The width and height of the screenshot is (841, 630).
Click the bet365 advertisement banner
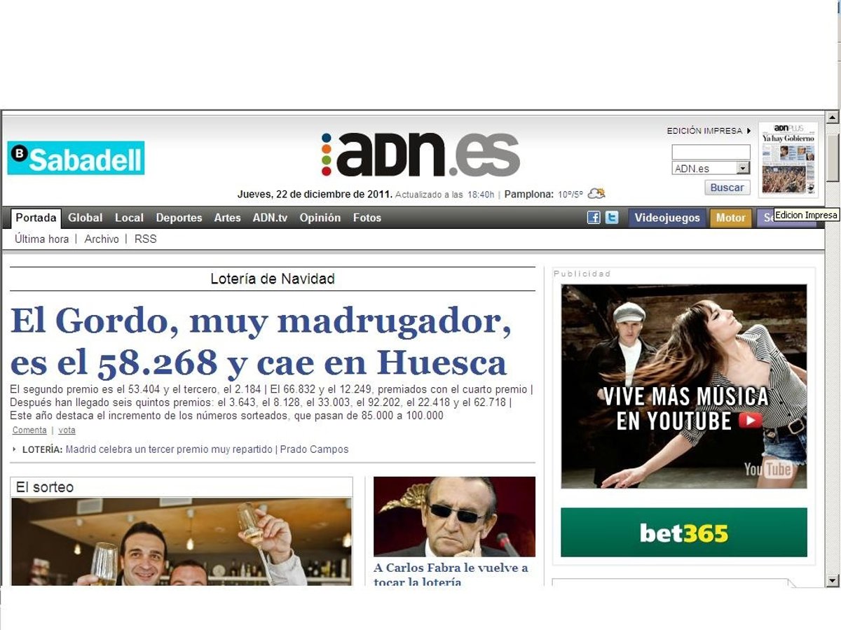(x=683, y=533)
